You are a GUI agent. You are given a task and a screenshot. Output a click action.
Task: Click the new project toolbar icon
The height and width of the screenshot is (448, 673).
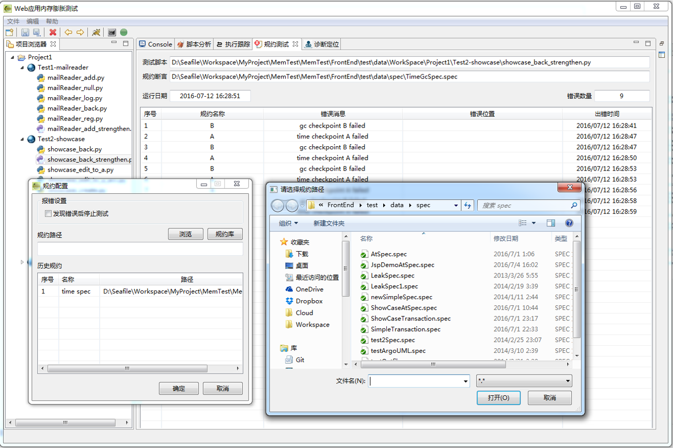(x=9, y=32)
